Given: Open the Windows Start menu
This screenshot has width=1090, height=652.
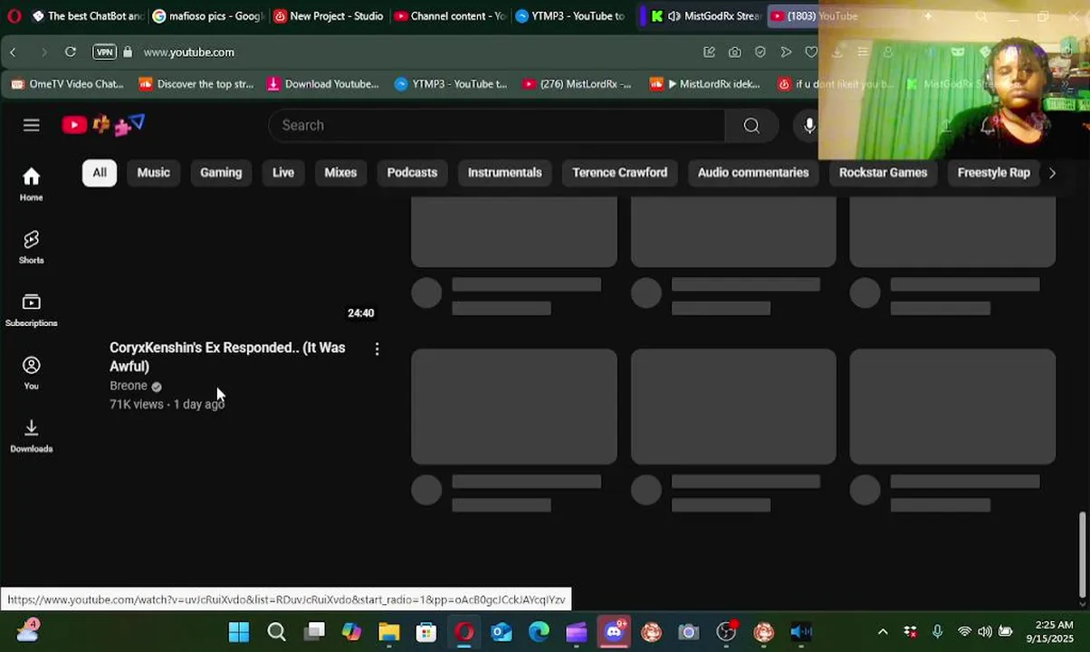Looking at the screenshot, I should 239,632.
